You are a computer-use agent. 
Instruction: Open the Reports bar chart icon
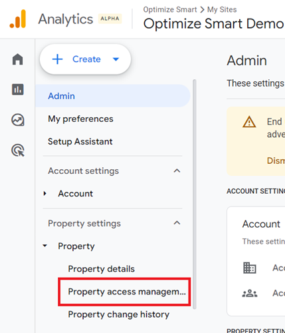point(18,89)
